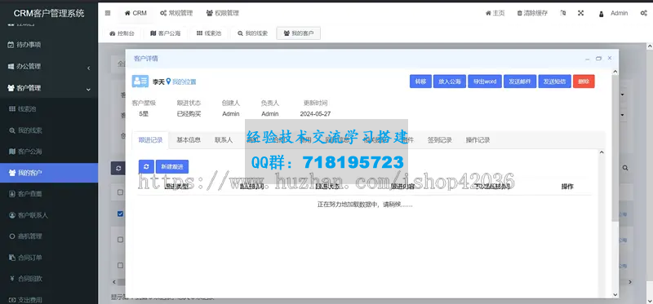
Task: Click the 发送邮件 button
Action: pos(520,82)
